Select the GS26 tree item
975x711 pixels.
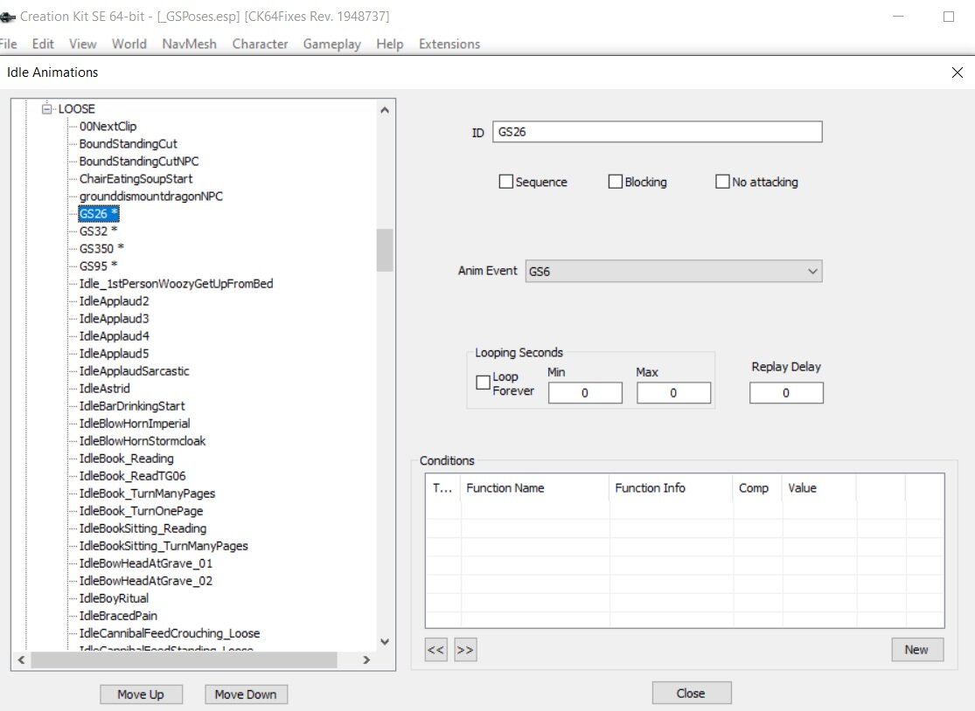click(98, 214)
